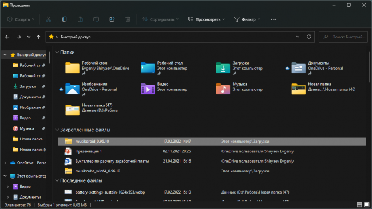Collapse the Последние файлы section

[x=57, y=180]
